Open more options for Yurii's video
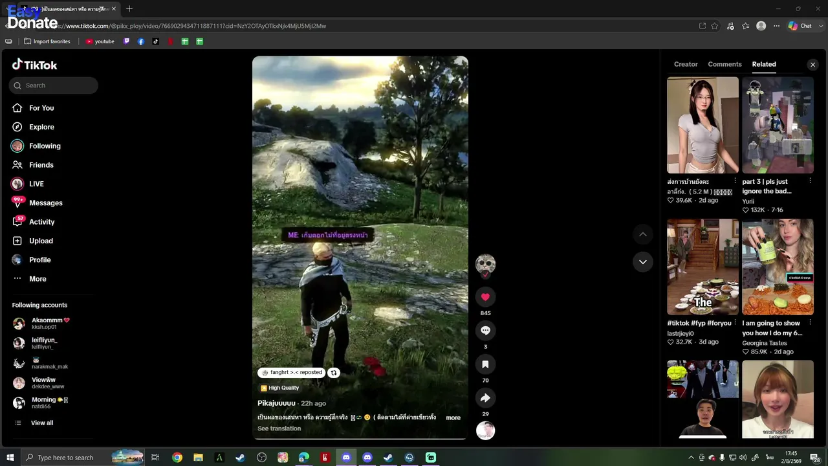 point(810,182)
